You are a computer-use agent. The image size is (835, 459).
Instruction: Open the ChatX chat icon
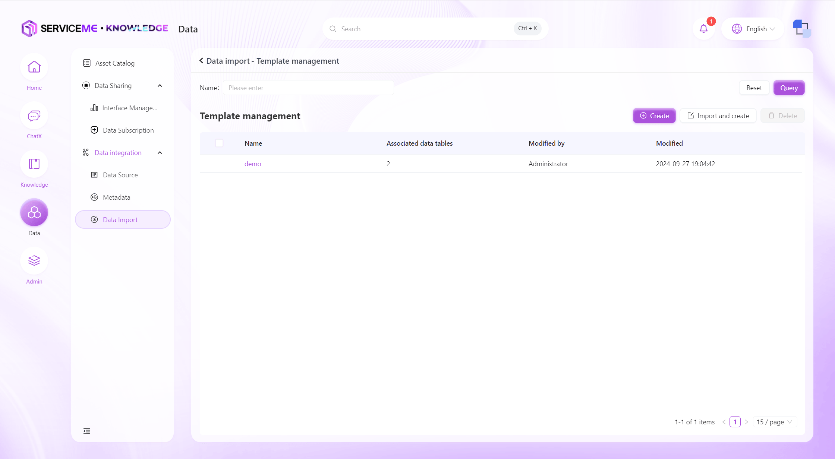34,116
